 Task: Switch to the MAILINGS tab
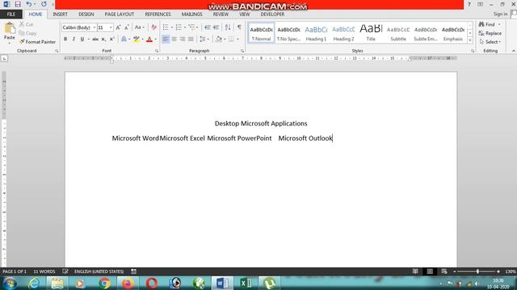click(x=192, y=14)
